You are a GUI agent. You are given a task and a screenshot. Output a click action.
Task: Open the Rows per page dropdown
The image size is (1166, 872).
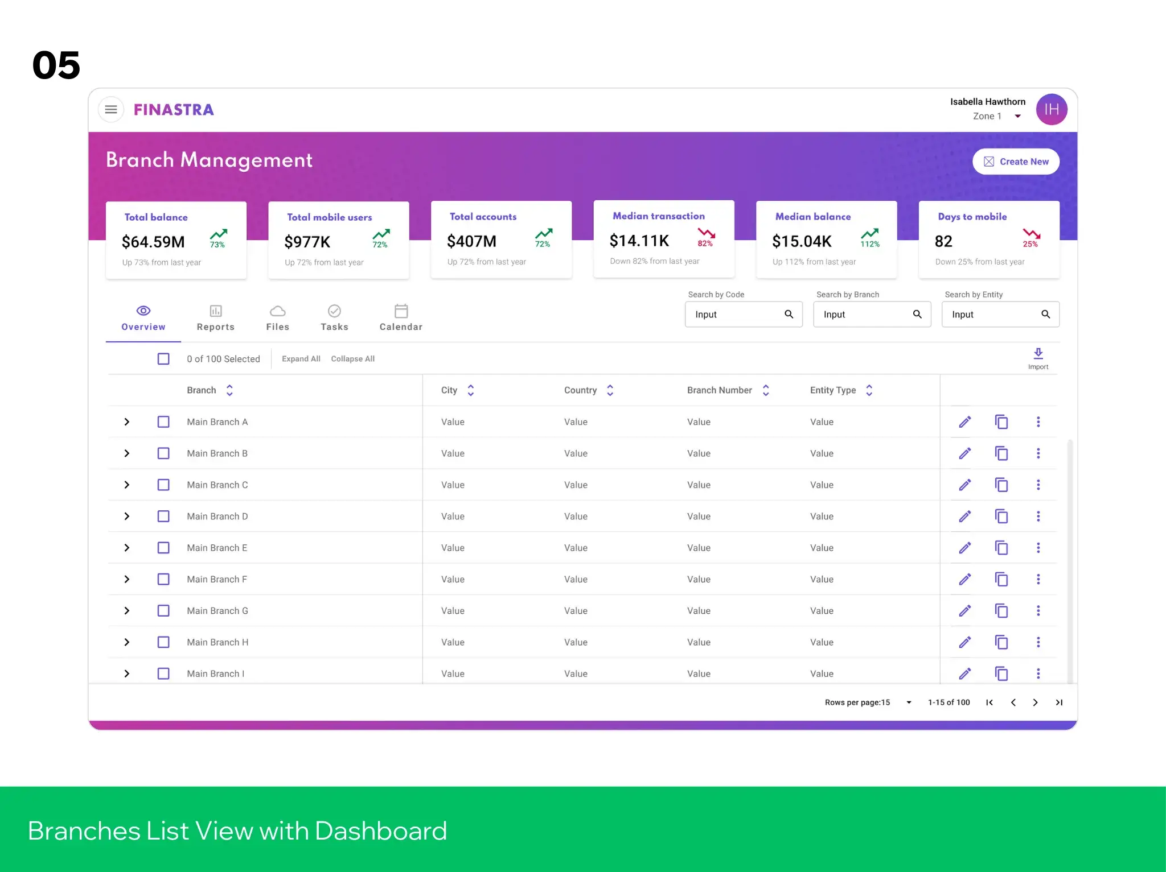click(x=909, y=702)
